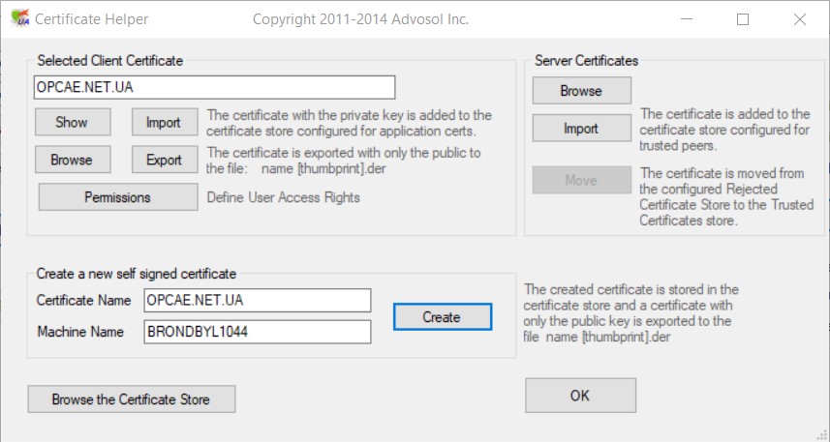Click the Machine Name input field
The width and height of the screenshot is (830, 442).
[x=257, y=332]
